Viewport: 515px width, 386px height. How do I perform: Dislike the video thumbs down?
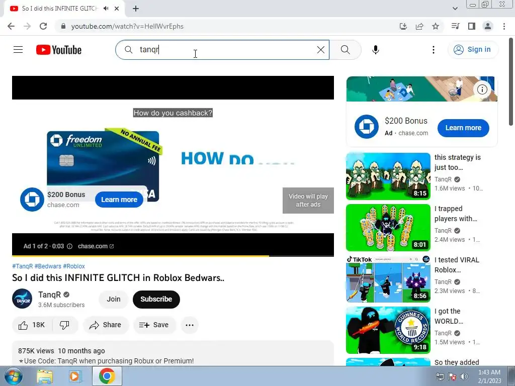65,325
